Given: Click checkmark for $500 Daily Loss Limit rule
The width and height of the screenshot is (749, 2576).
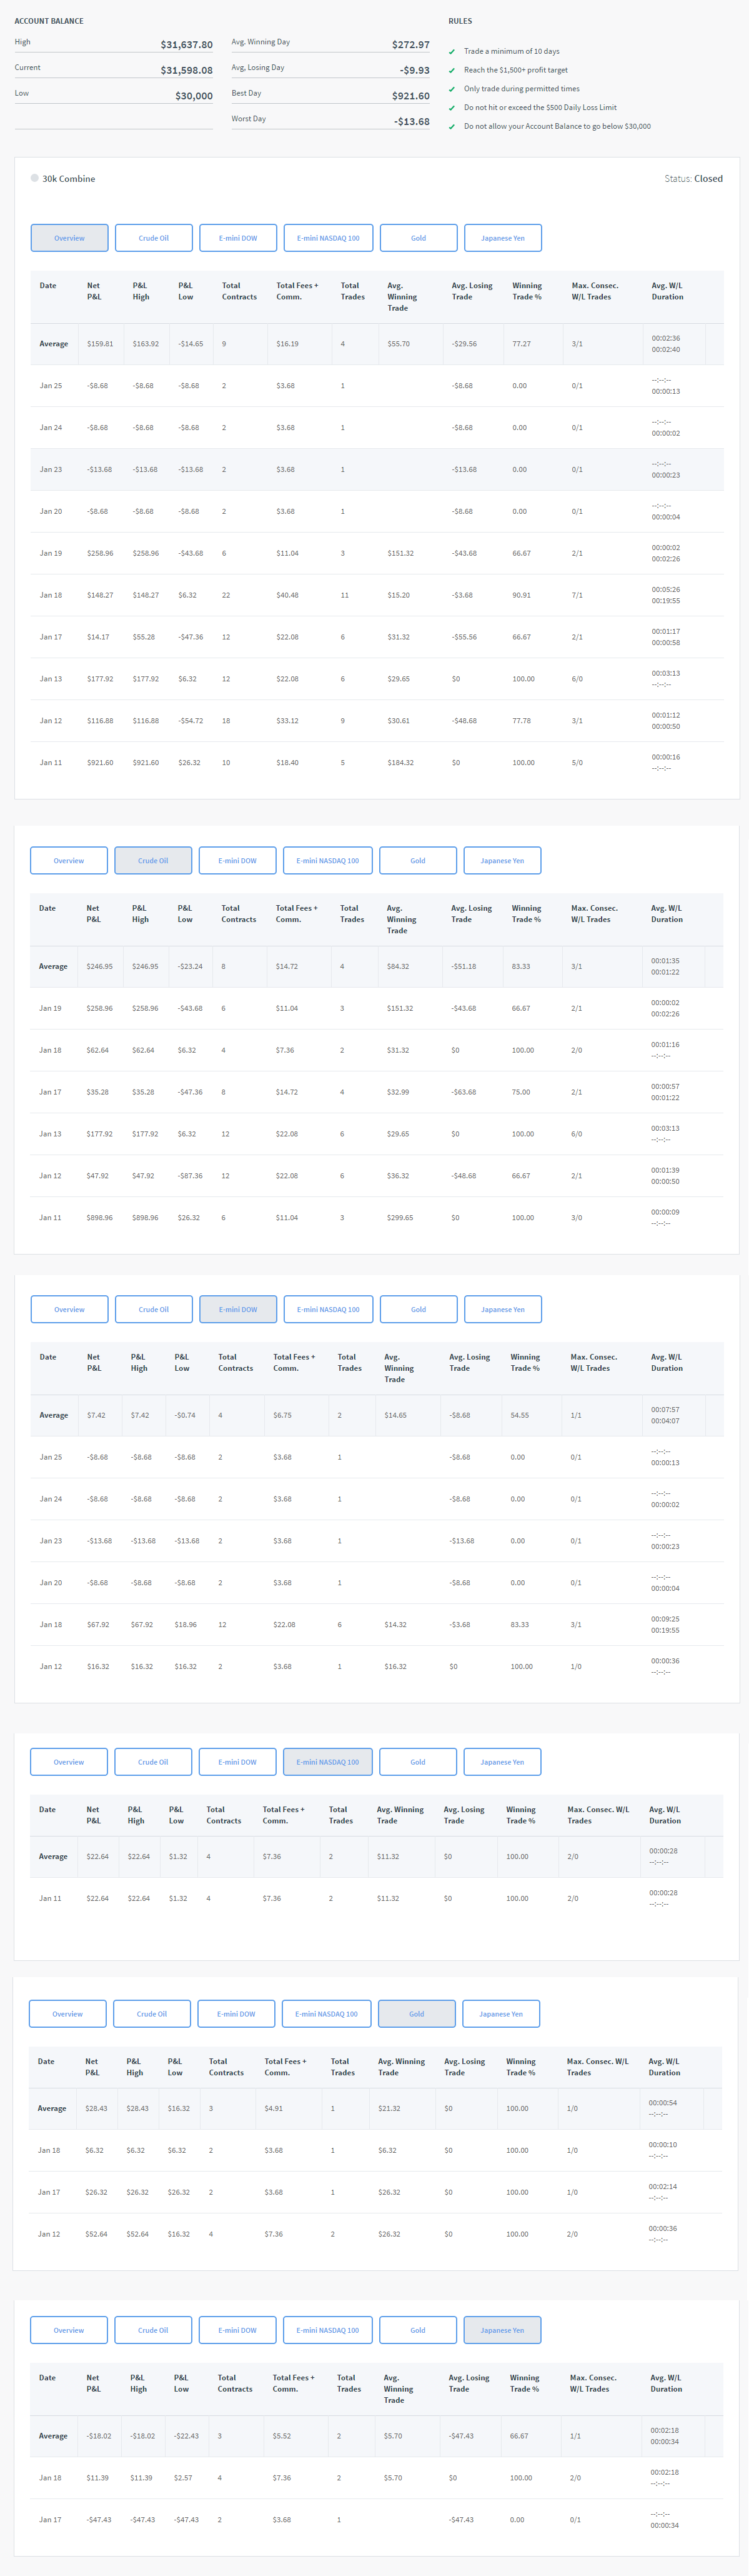Looking at the screenshot, I should (x=452, y=108).
